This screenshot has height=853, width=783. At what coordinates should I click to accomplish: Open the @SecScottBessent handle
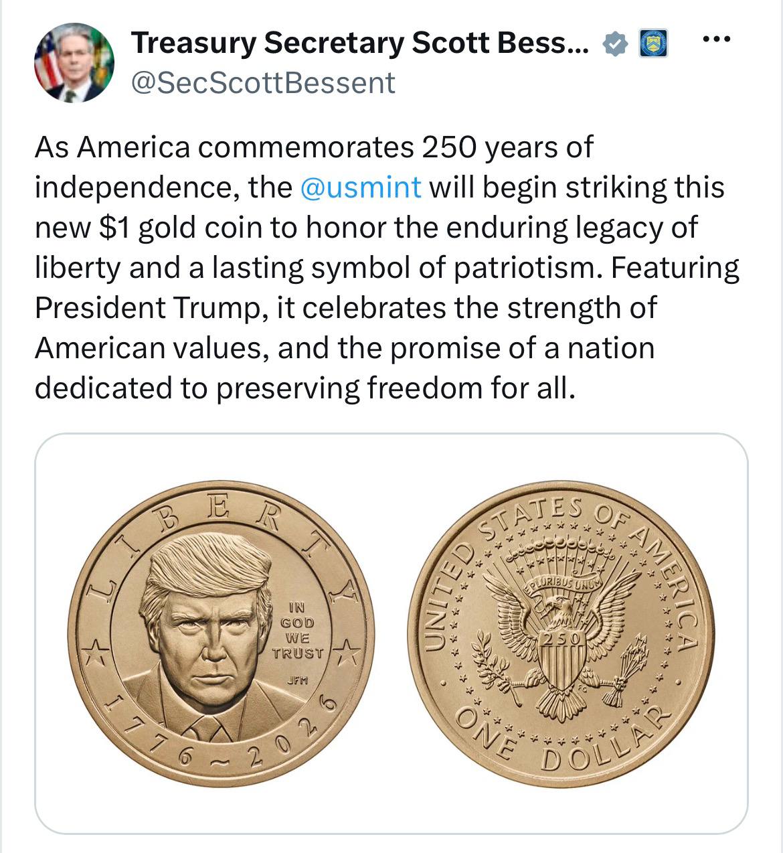click(x=263, y=83)
